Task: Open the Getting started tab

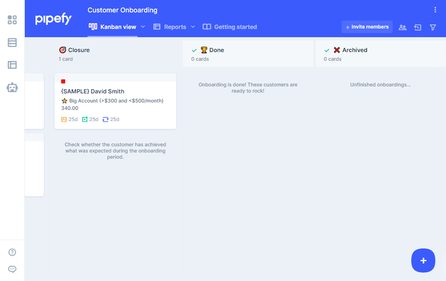Action: pos(230,27)
